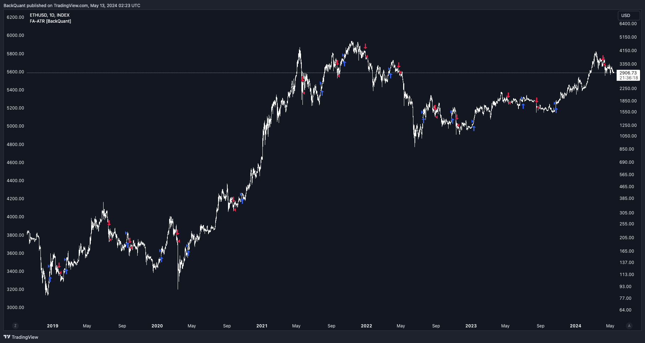Click the 1250.00 right price axis label
This screenshot has width=645, height=343.
tap(628, 125)
